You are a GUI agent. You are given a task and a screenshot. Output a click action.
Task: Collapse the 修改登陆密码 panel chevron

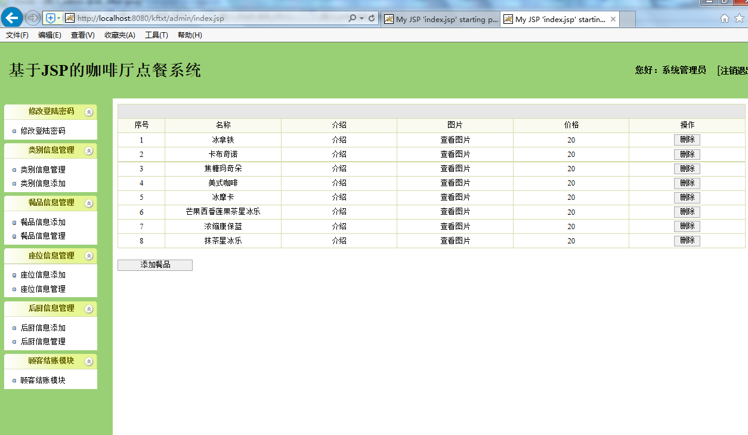(x=89, y=112)
